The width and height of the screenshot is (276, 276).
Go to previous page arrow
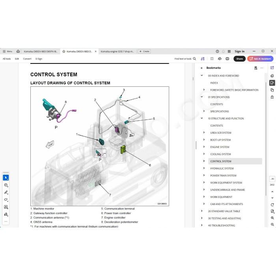(272, 192)
